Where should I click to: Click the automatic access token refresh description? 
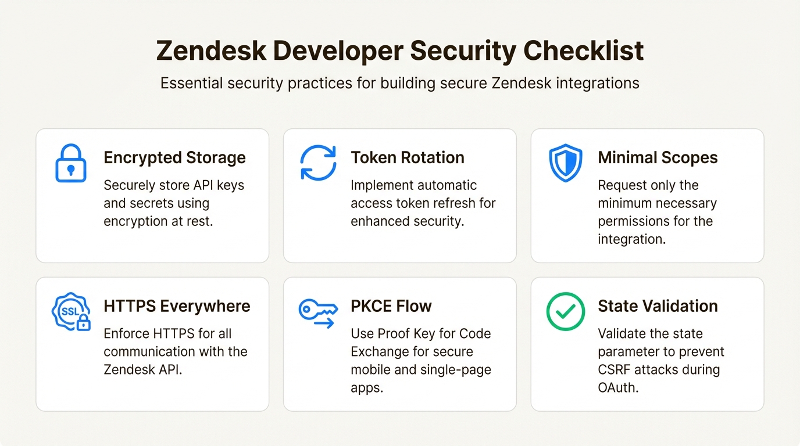tap(423, 203)
